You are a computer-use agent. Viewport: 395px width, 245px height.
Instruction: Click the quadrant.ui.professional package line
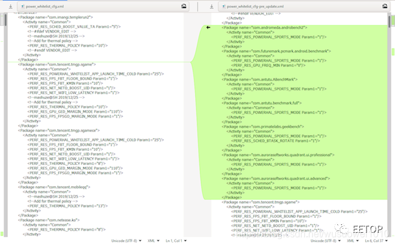click(x=278, y=155)
